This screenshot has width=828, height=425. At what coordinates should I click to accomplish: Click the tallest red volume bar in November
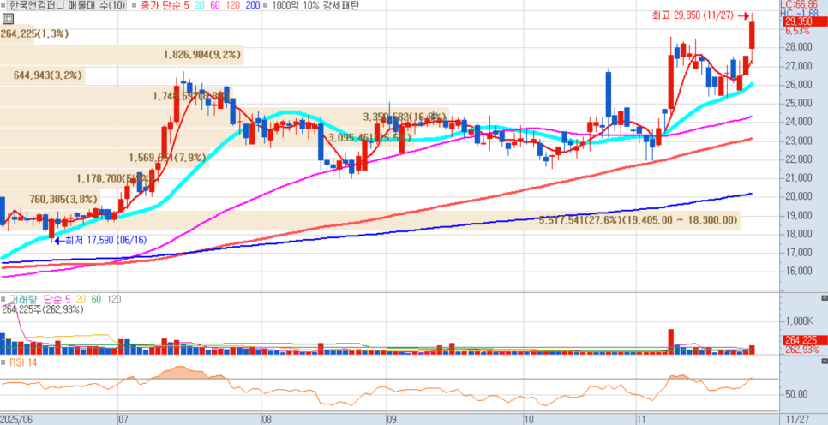[x=670, y=342]
